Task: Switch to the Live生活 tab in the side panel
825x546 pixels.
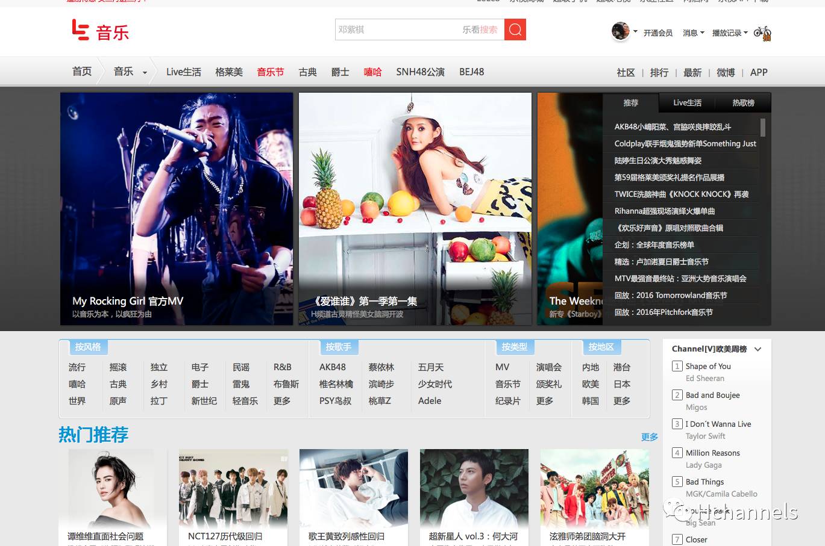Action: pos(687,103)
